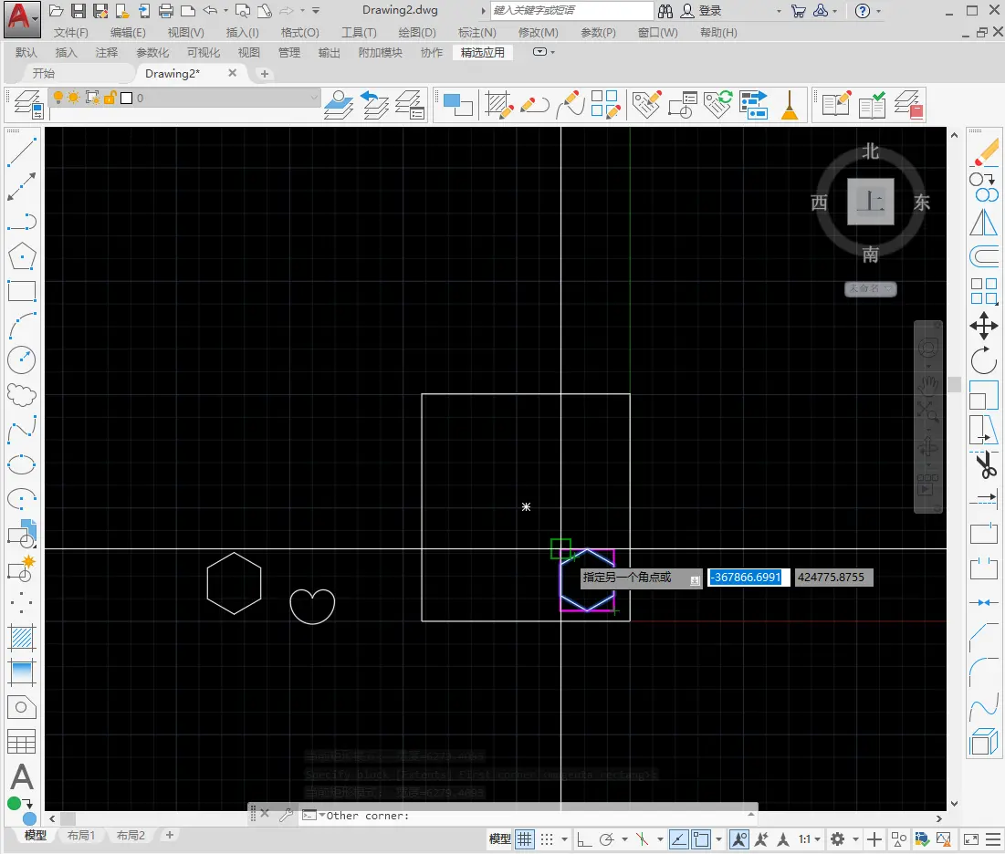
Task: Click the keyword search input field
Action: 571,11
